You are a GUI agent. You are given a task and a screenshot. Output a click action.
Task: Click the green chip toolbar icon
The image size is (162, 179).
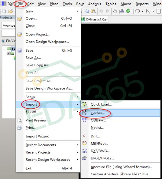coord(128,11)
